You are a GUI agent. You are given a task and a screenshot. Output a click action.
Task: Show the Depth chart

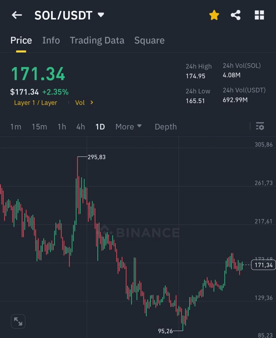[x=166, y=127]
